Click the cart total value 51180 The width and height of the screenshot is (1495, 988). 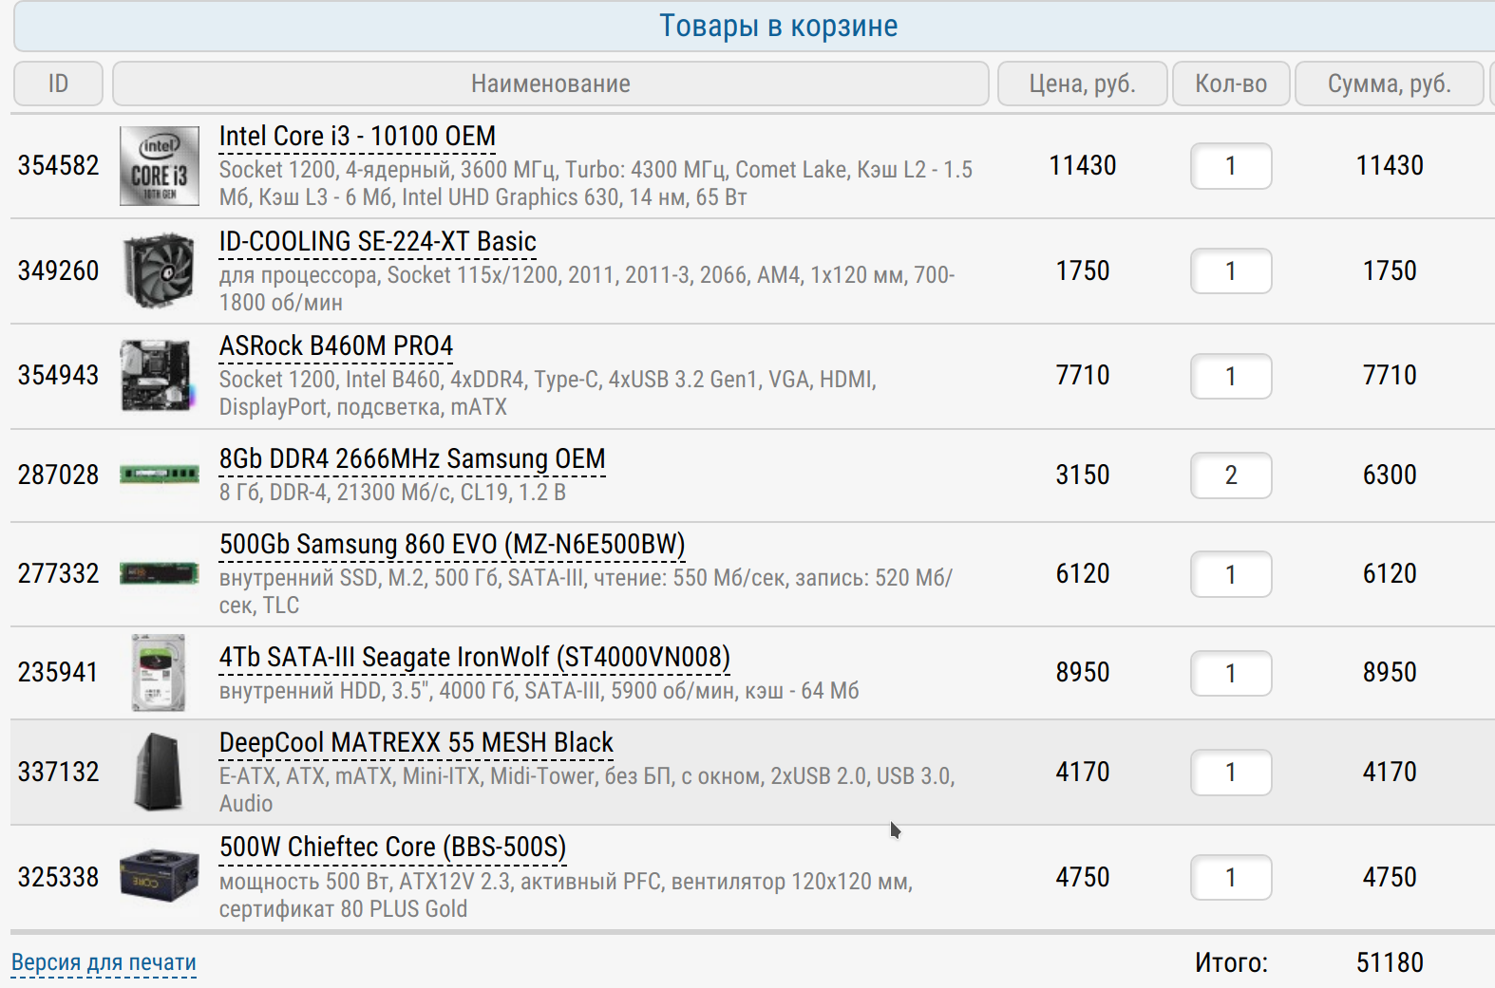(1390, 962)
